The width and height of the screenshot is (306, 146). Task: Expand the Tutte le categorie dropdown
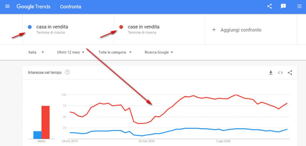(115, 52)
